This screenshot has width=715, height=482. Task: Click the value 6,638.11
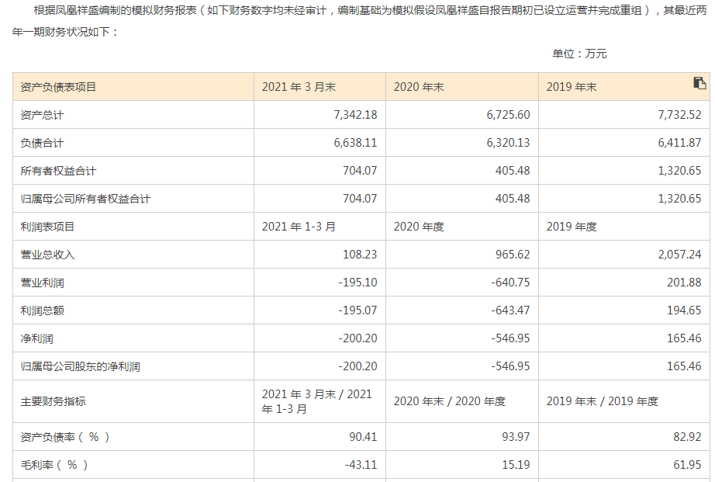coord(356,142)
